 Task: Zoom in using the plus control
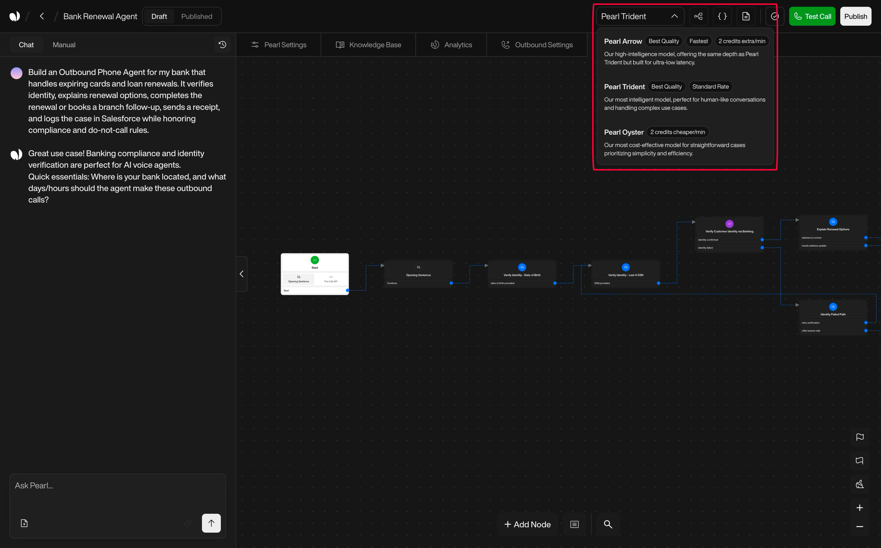click(860, 508)
